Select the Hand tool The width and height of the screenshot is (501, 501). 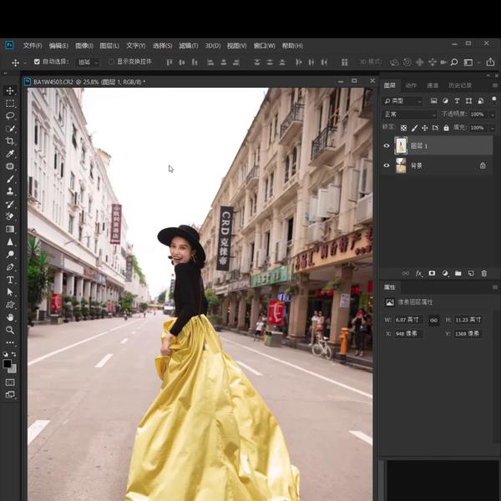pos(10,317)
